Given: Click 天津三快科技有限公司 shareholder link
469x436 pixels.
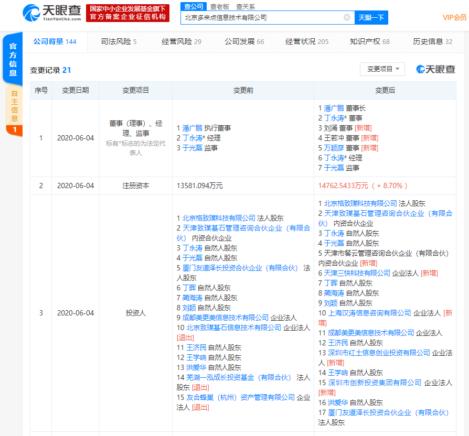Looking at the screenshot, I should [x=357, y=273].
